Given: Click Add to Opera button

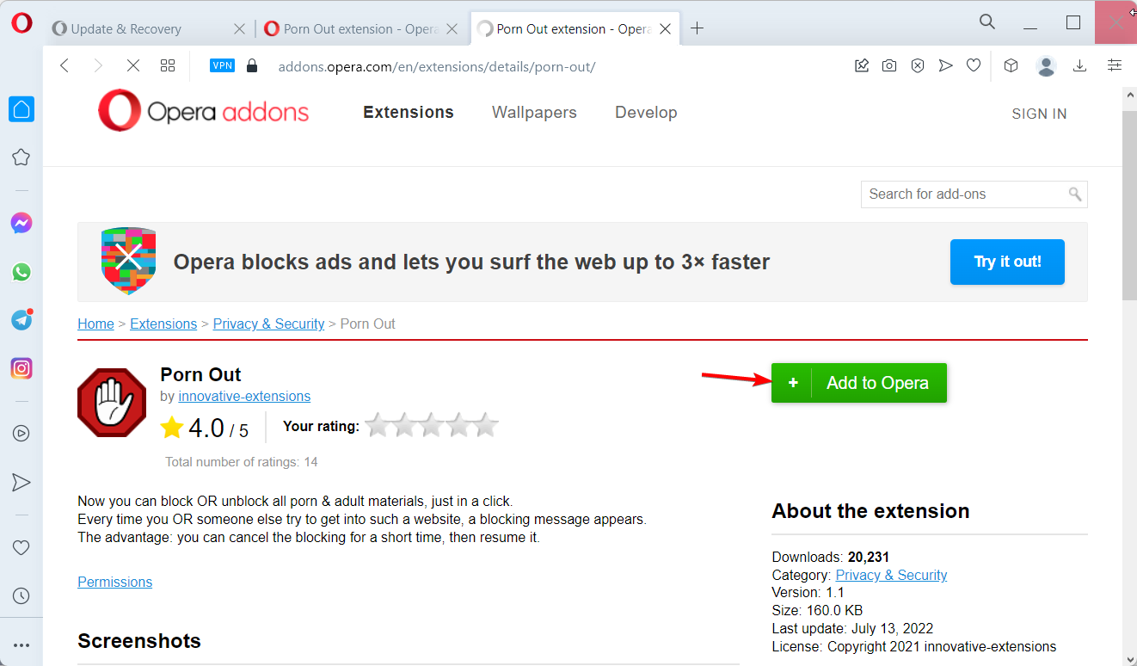Looking at the screenshot, I should coord(859,383).
